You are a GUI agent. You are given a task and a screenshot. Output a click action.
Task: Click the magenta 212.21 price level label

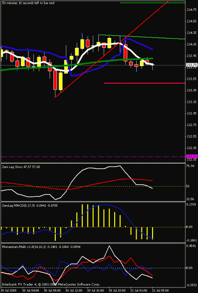[192, 157]
